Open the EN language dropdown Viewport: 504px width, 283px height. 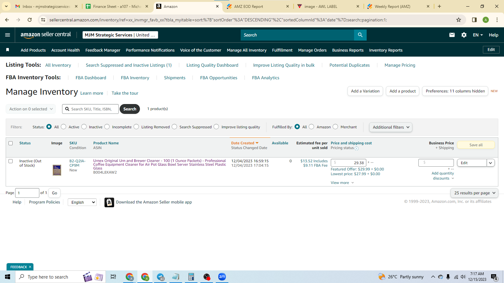tap(478, 35)
